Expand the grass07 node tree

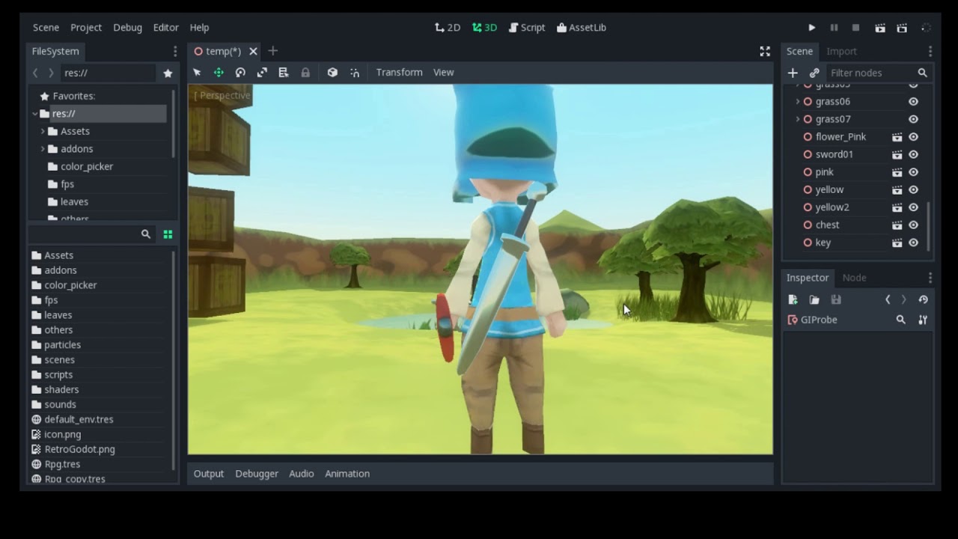[x=797, y=119]
